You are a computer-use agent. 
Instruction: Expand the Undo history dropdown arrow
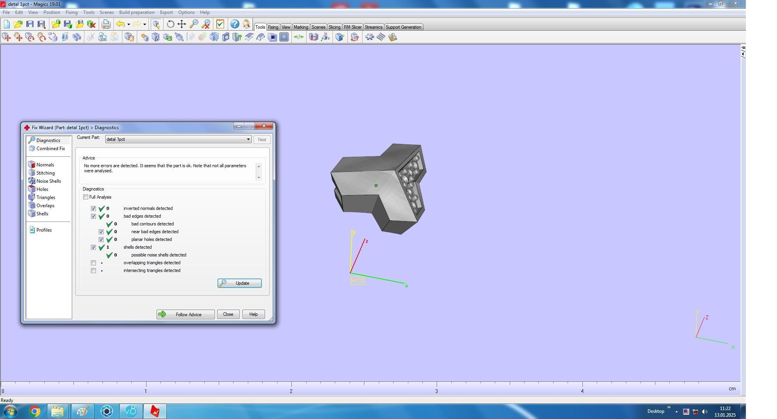(129, 24)
